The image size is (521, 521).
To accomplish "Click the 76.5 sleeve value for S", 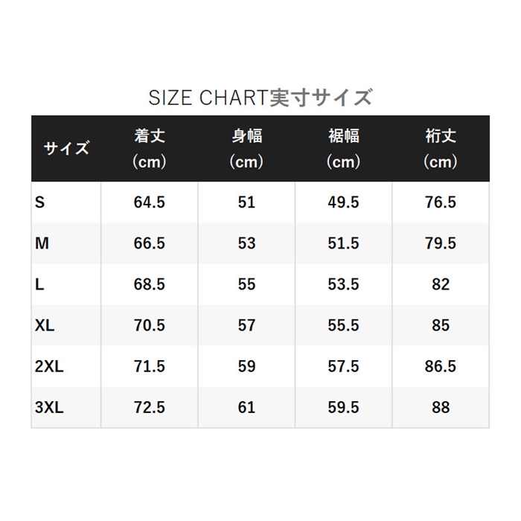I will coord(441,202).
